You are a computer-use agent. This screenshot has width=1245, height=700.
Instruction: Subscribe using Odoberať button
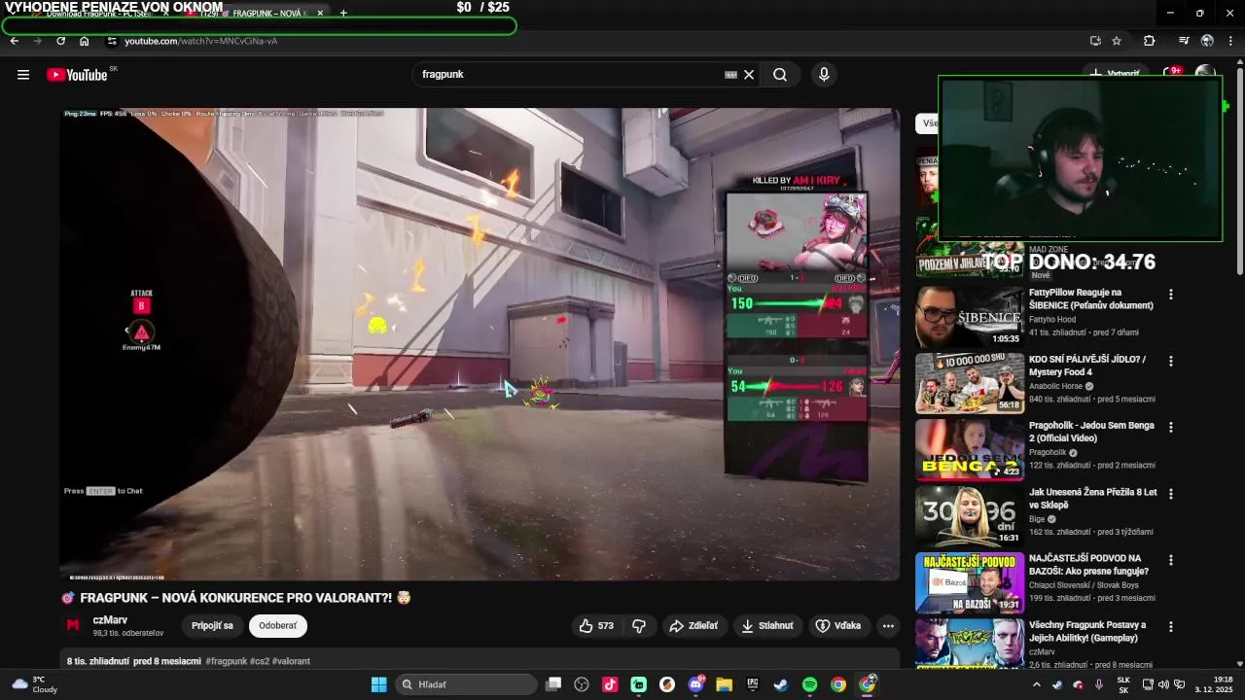coord(278,626)
